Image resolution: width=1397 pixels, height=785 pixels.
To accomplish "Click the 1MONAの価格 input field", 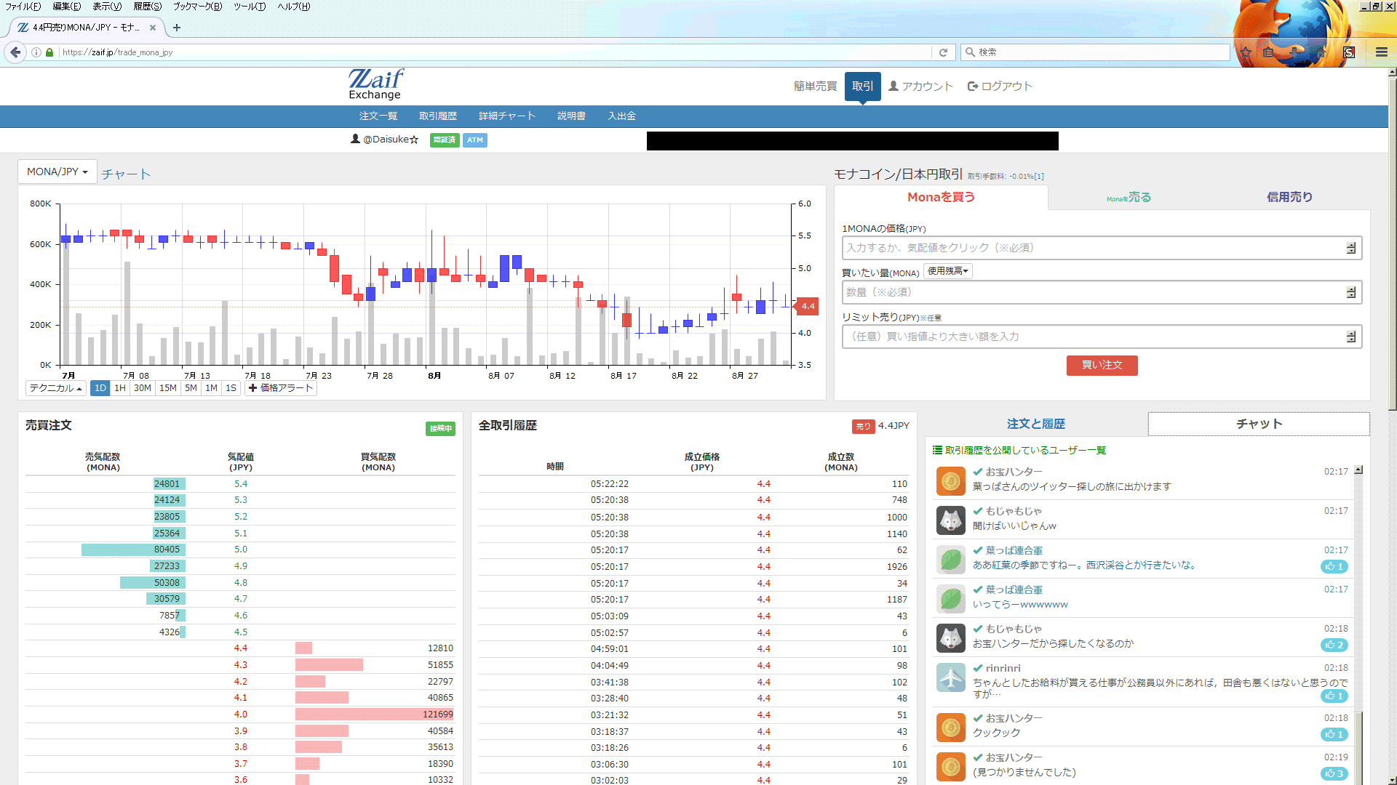I will pyautogui.click(x=1102, y=248).
